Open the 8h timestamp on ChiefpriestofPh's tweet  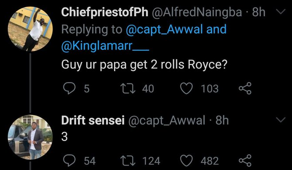point(259,12)
